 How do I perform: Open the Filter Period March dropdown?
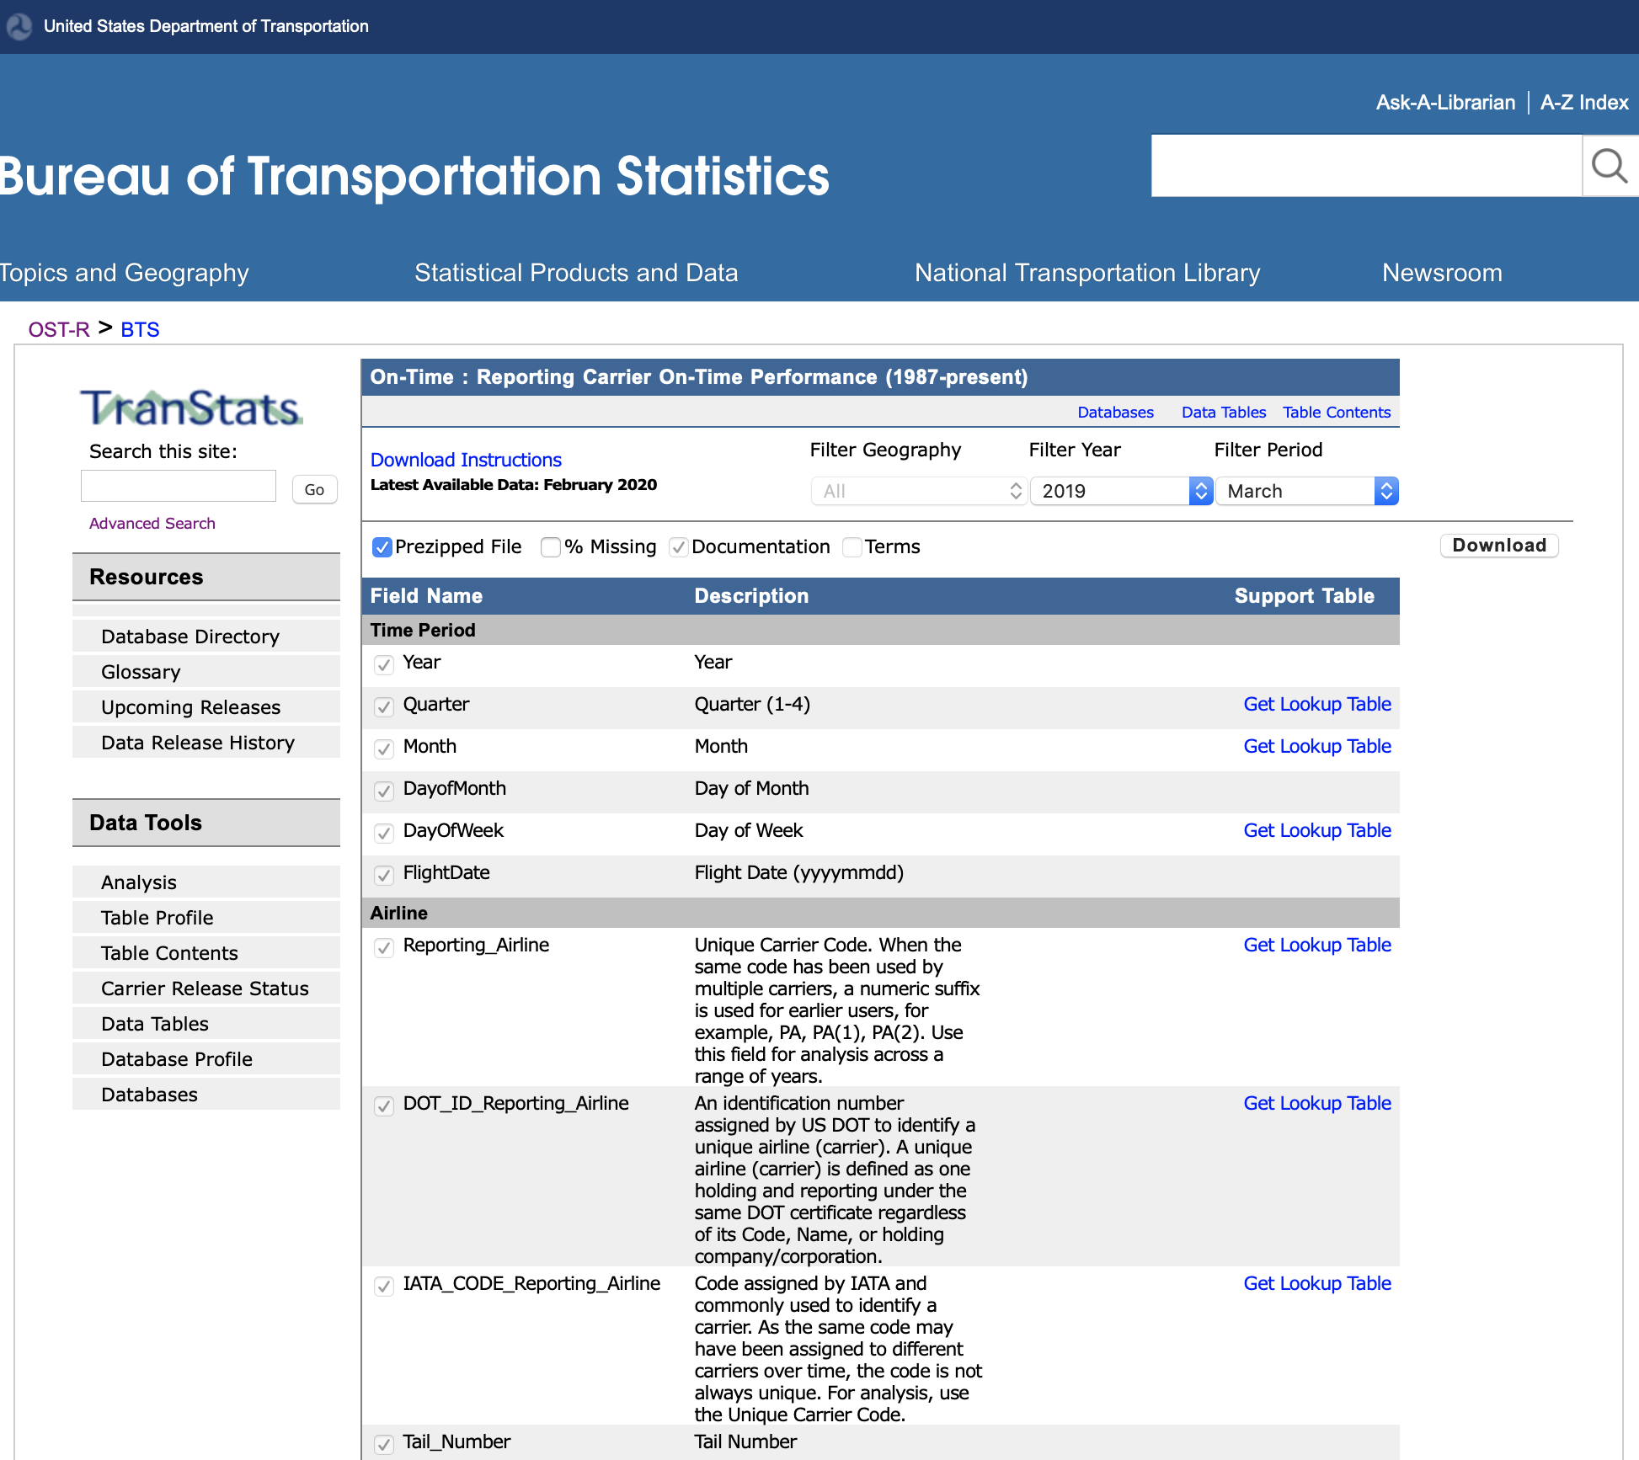click(1306, 491)
